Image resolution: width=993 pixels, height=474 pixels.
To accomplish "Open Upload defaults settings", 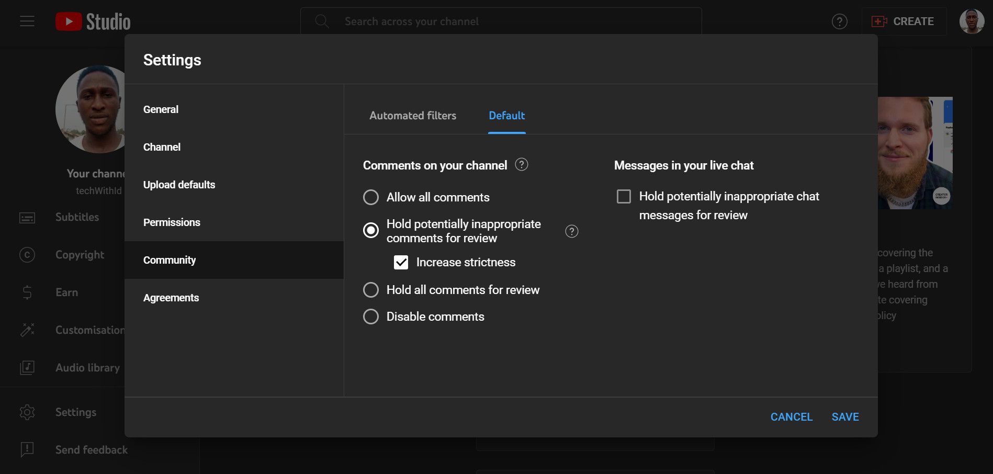I will pos(179,185).
